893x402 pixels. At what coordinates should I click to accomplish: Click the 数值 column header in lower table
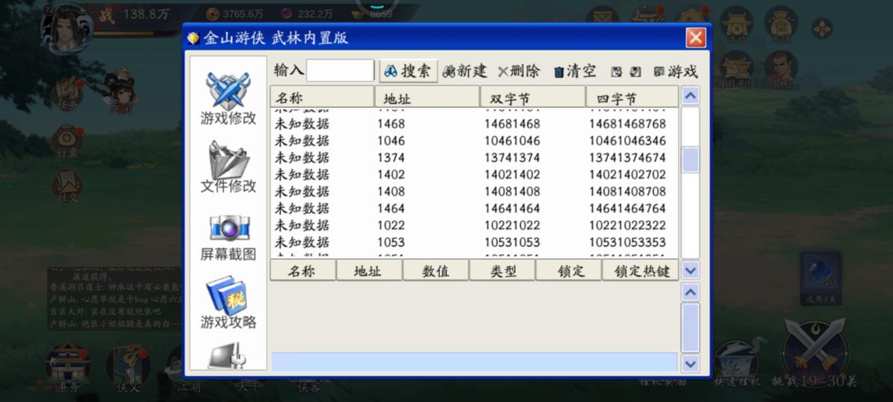pyautogui.click(x=436, y=271)
